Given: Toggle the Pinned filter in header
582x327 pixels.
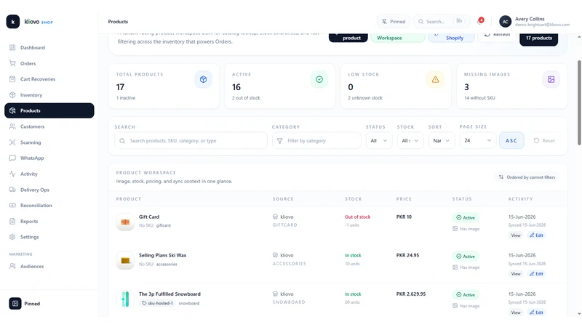Looking at the screenshot, I should (394, 22).
